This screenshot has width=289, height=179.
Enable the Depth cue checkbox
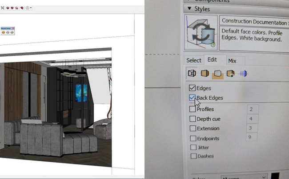pyautogui.click(x=192, y=119)
